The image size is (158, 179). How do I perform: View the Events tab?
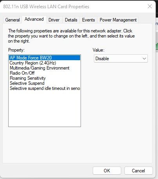[88, 20]
